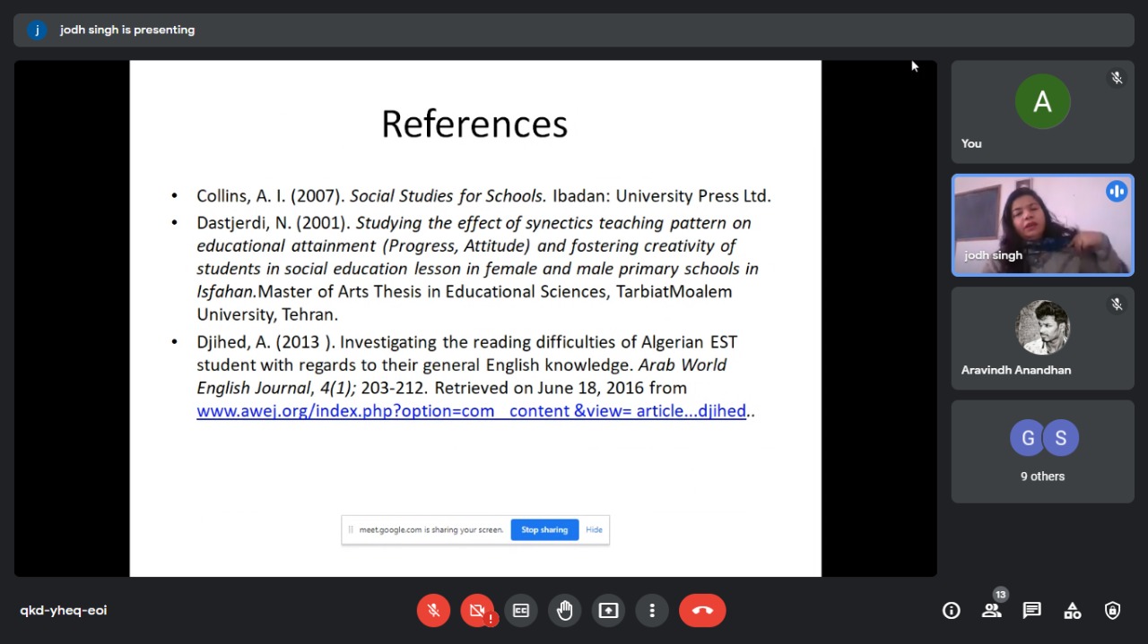The width and height of the screenshot is (1148, 644).
Task: Click the S participant avatar
Action: [1060, 438]
